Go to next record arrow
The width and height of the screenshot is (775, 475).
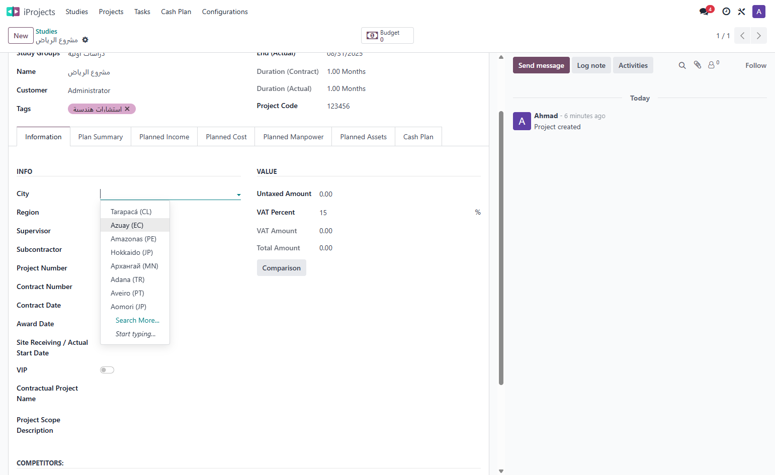(759, 36)
